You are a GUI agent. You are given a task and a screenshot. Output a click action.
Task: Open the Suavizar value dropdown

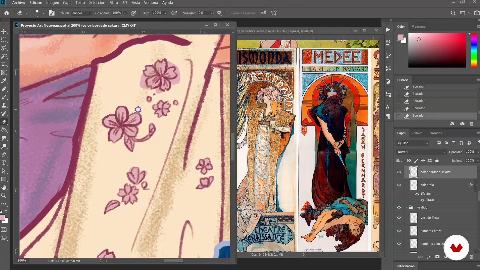click(211, 13)
